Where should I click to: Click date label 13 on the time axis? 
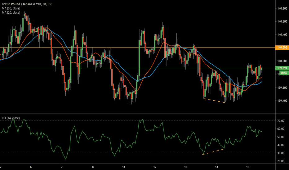click(185, 167)
